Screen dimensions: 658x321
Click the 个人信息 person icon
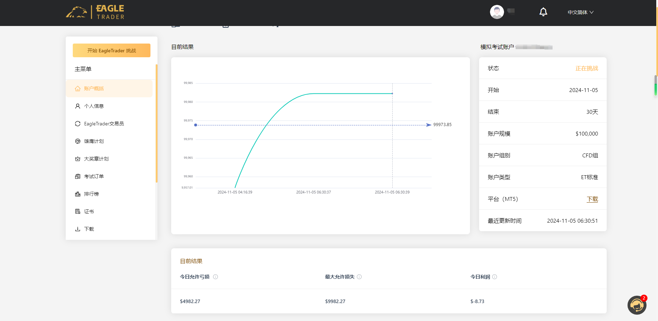[78, 106]
